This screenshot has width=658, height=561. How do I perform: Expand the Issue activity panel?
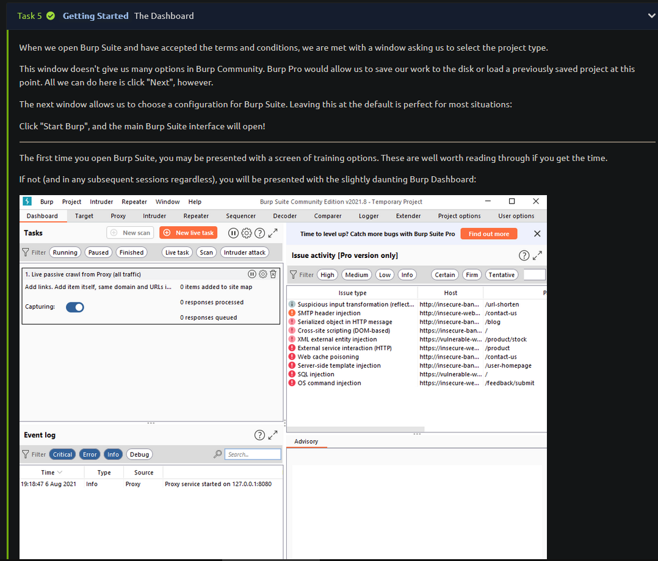pyautogui.click(x=538, y=255)
